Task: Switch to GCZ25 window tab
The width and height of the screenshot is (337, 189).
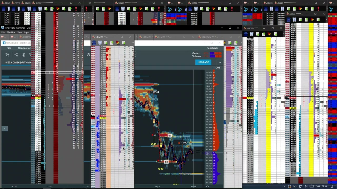Action: coord(28,3)
